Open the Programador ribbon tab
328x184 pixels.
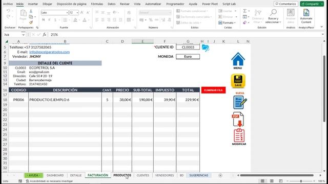tap(175, 4)
